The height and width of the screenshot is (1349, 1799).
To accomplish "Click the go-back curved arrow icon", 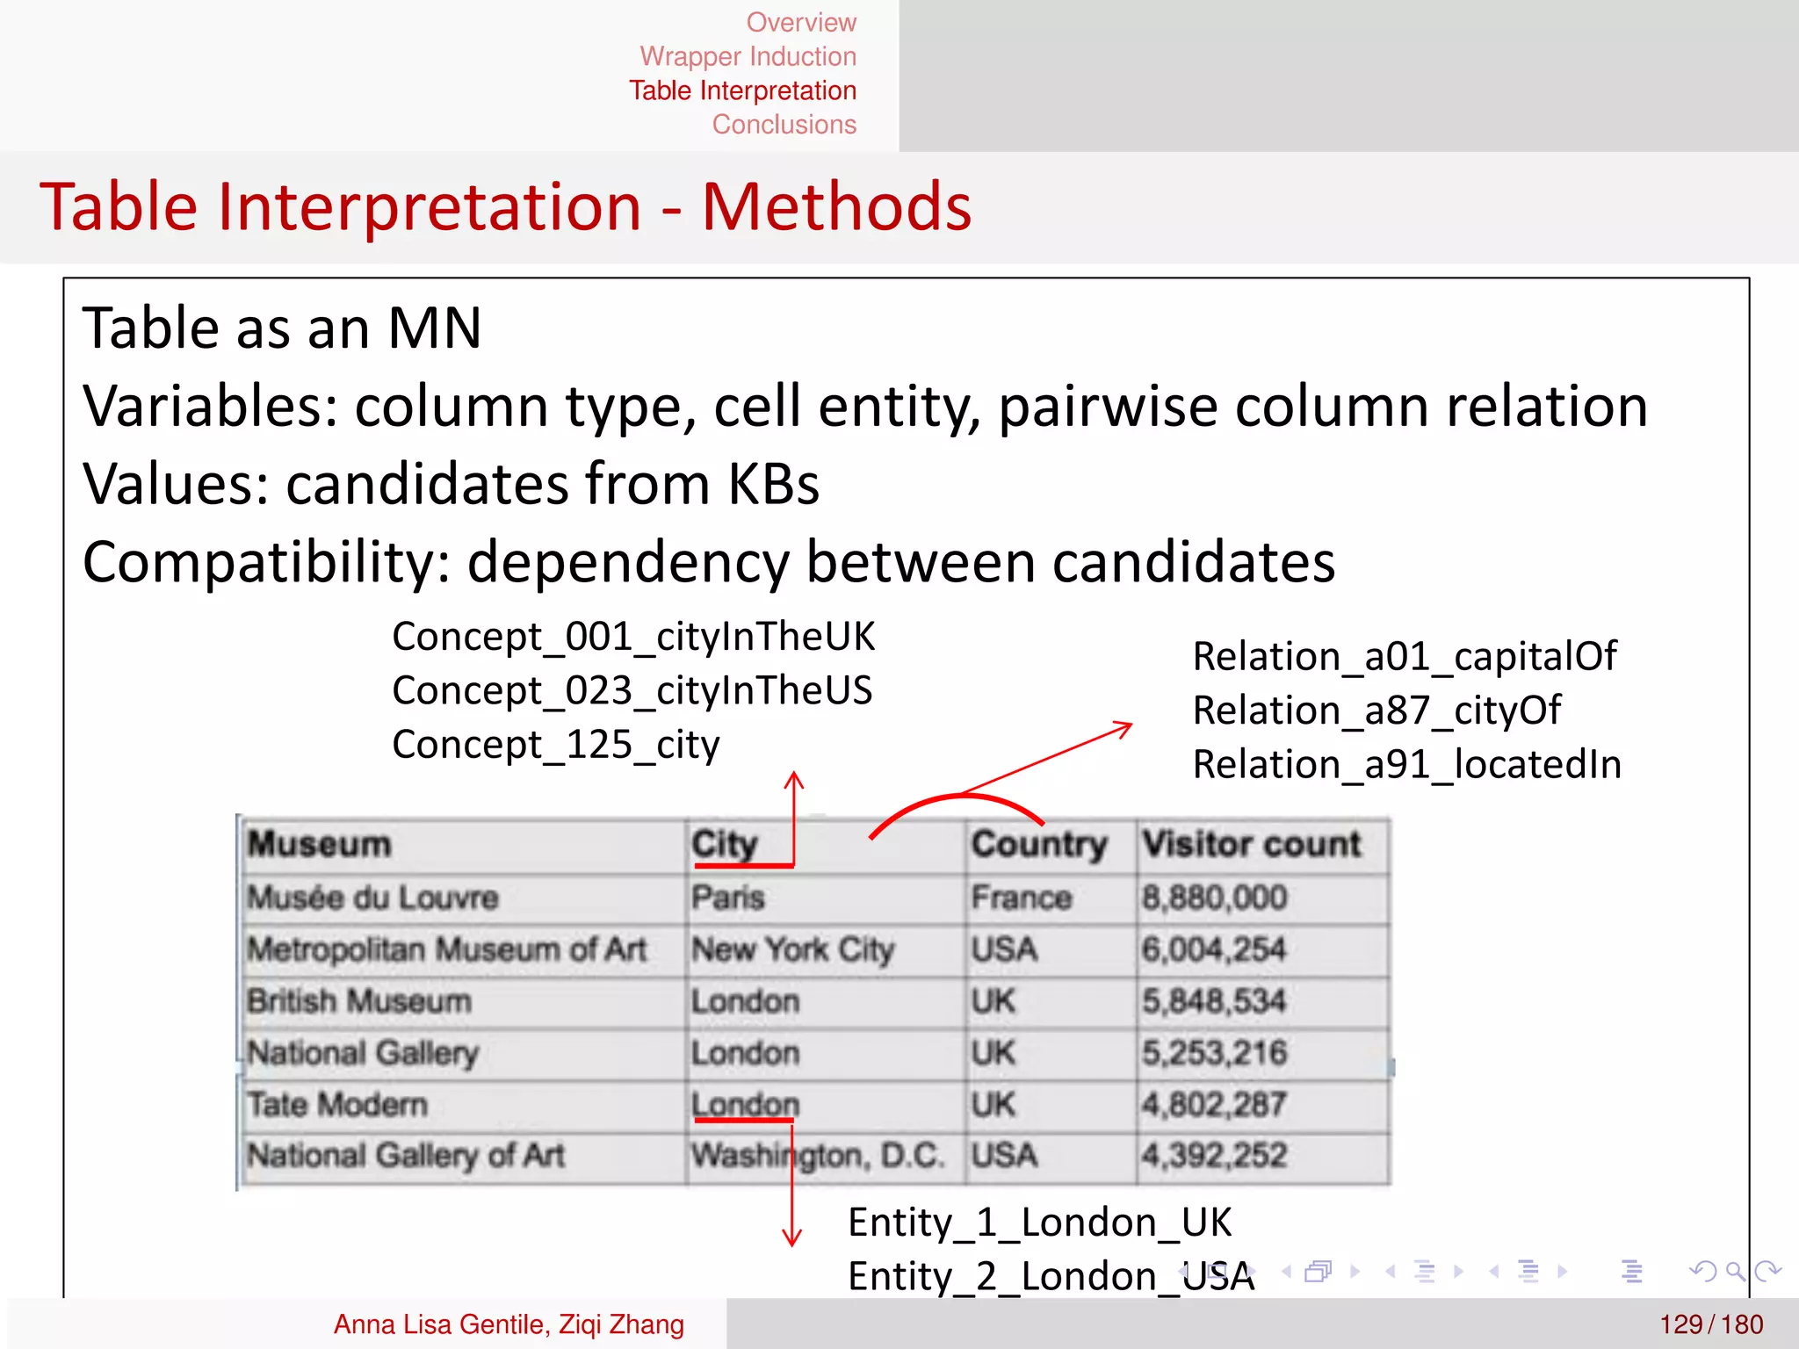I will (1702, 1271).
